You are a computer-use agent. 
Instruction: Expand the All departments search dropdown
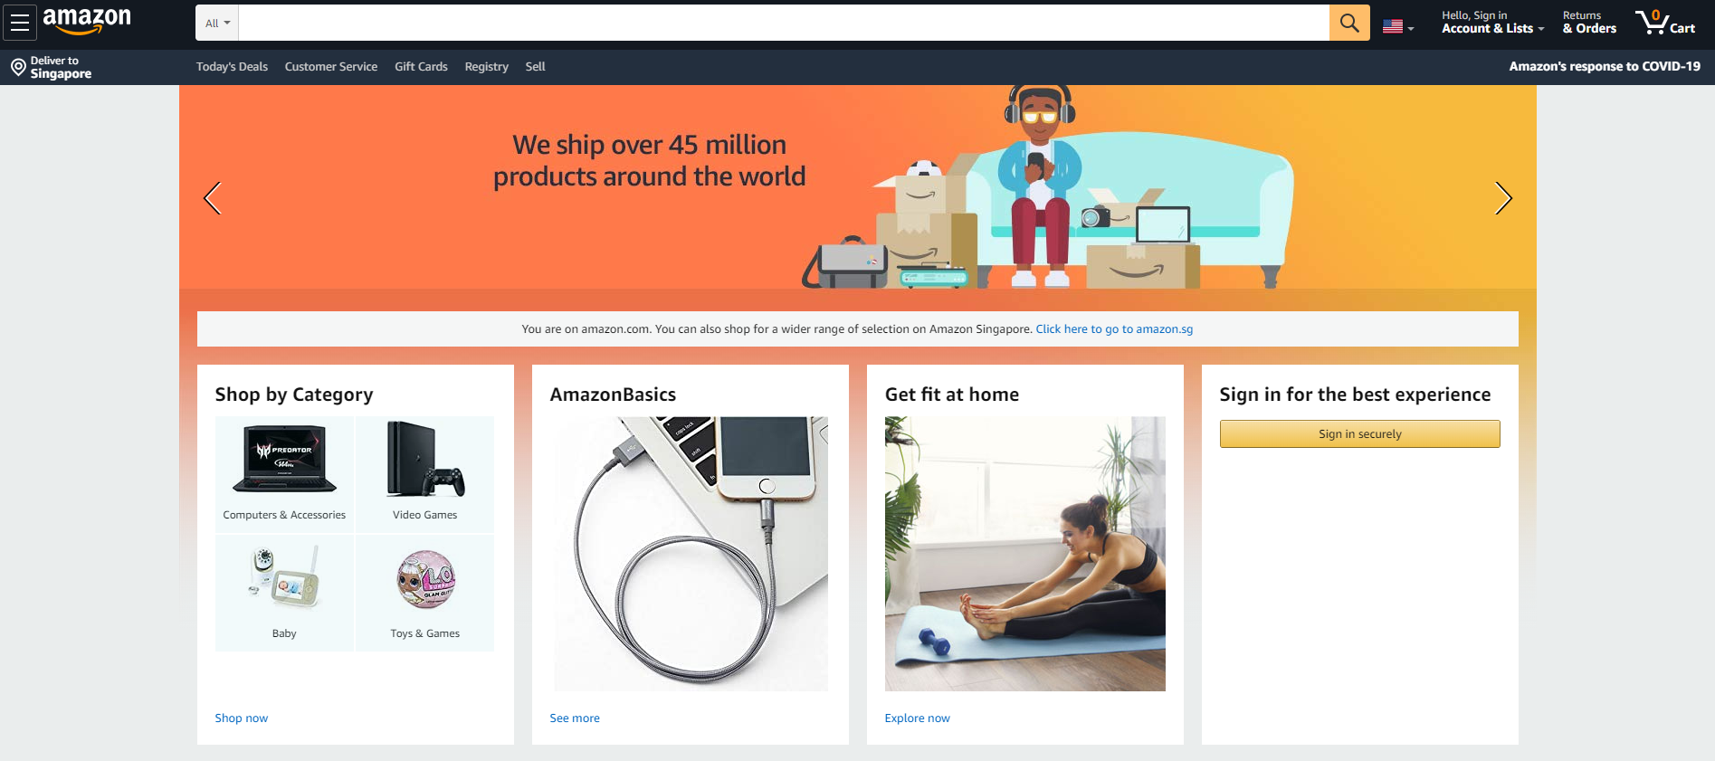(217, 23)
